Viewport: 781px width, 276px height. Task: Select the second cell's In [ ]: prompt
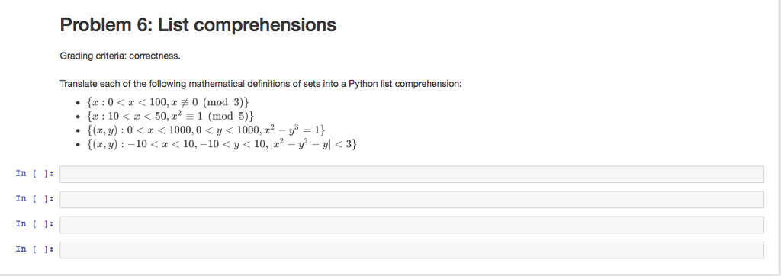tap(35, 199)
